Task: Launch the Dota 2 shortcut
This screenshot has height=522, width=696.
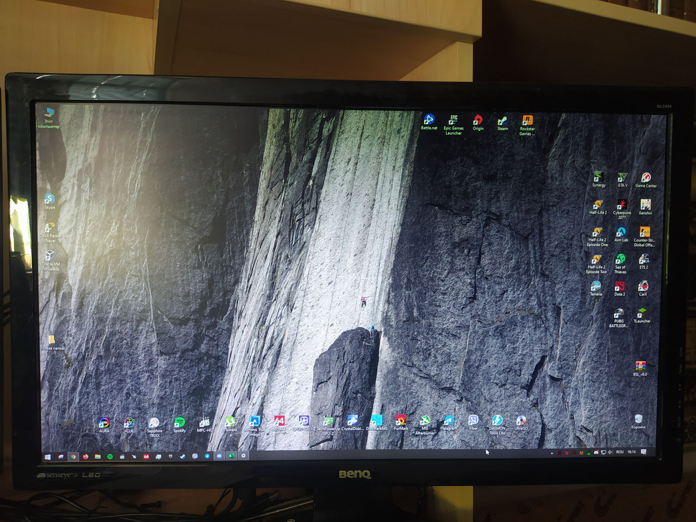Action: (619, 288)
